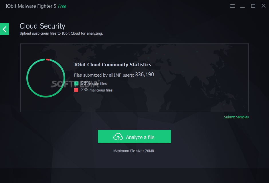Go back with the green arrow button

5,29
